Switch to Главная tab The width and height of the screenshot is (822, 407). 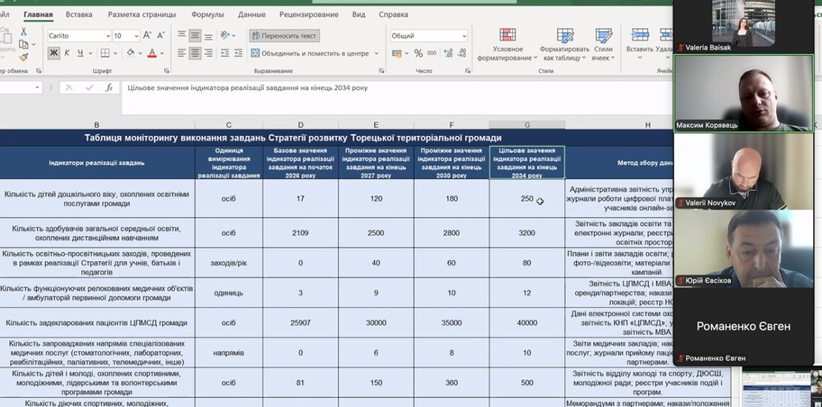tap(39, 14)
